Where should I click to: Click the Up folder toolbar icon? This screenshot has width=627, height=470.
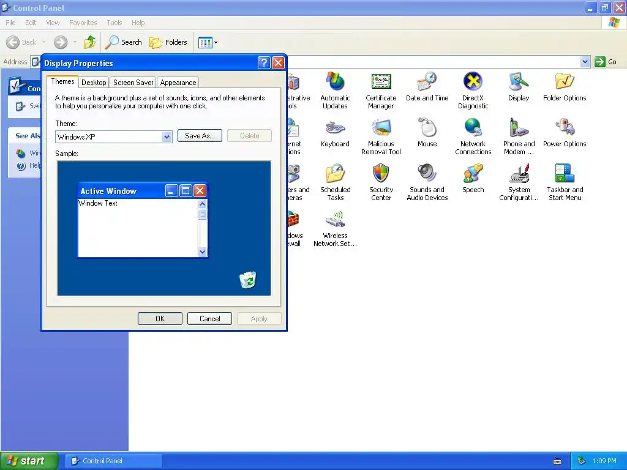click(x=89, y=42)
